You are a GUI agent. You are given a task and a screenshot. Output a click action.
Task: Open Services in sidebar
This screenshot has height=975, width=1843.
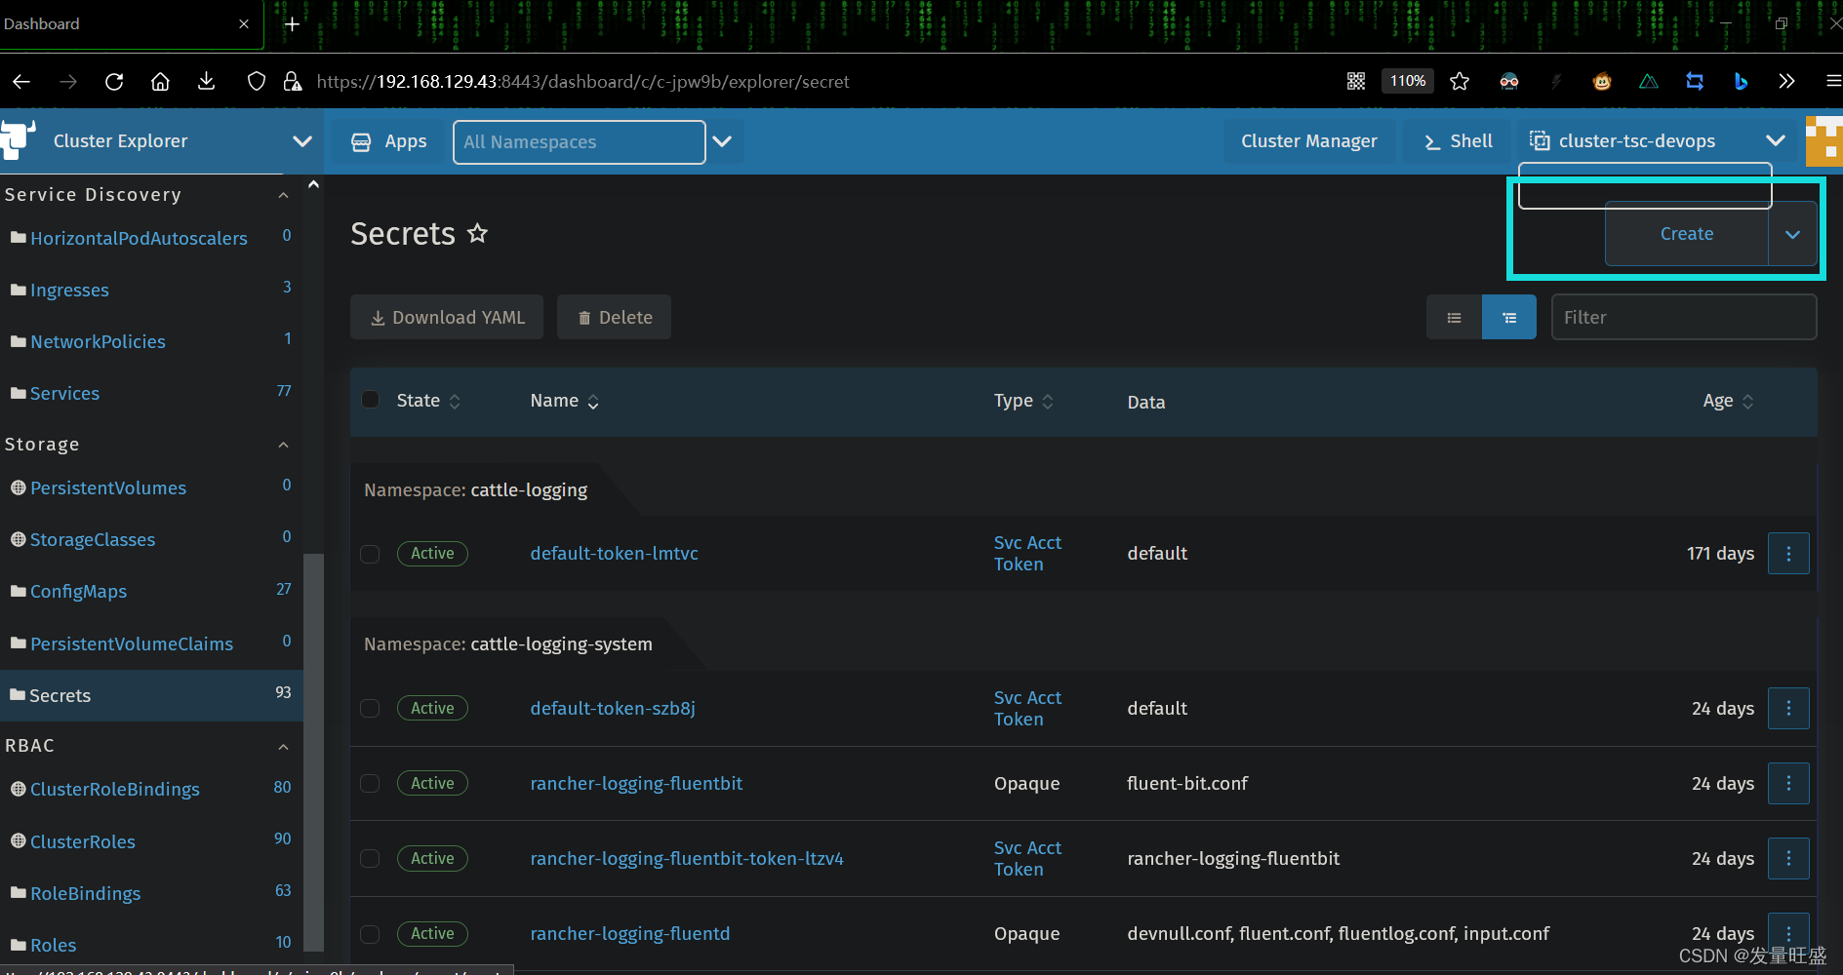(64, 393)
